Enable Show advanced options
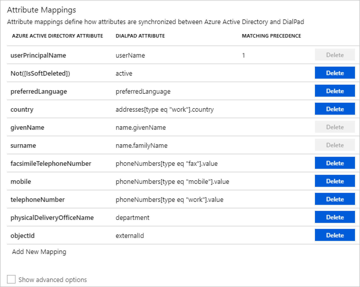 pos(11,278)
